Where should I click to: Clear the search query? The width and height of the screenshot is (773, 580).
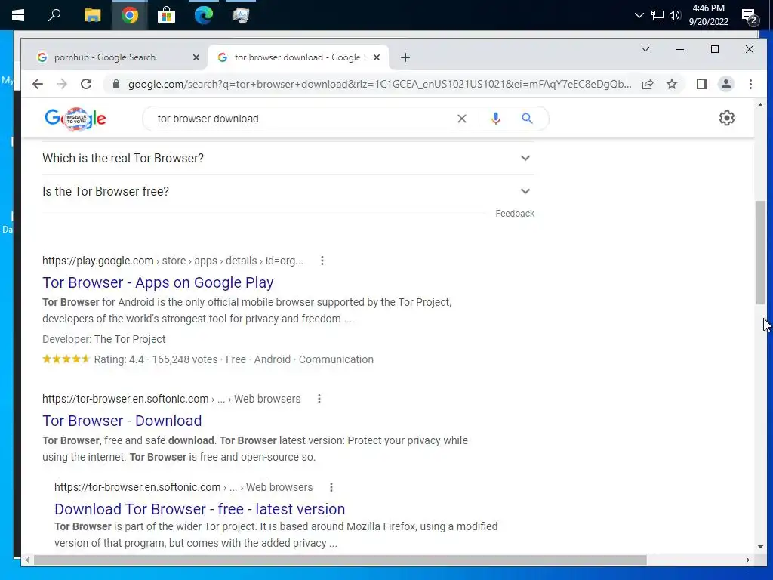(x=461, y=119)
